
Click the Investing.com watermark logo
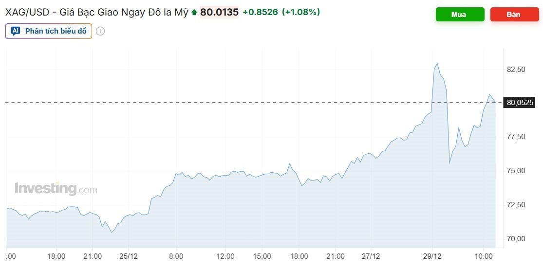coord(56,189)
